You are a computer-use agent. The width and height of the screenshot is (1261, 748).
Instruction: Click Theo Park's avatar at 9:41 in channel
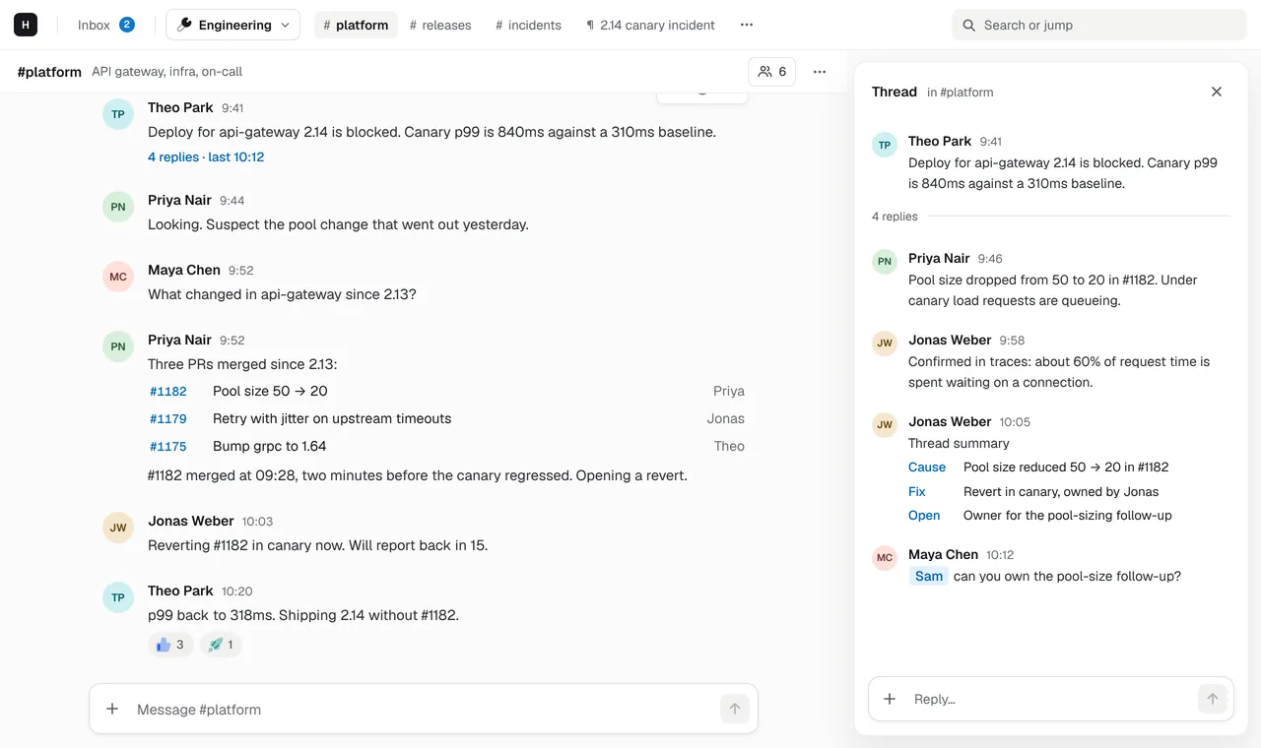point(118,114)
